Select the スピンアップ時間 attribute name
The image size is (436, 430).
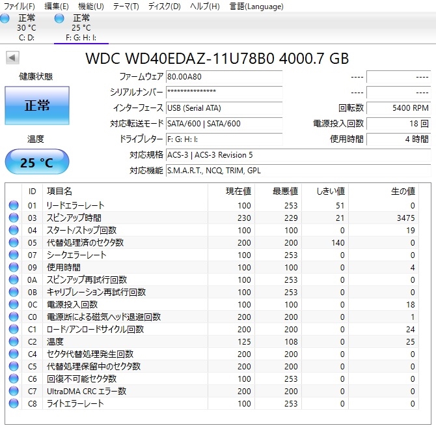coord(74,218)
